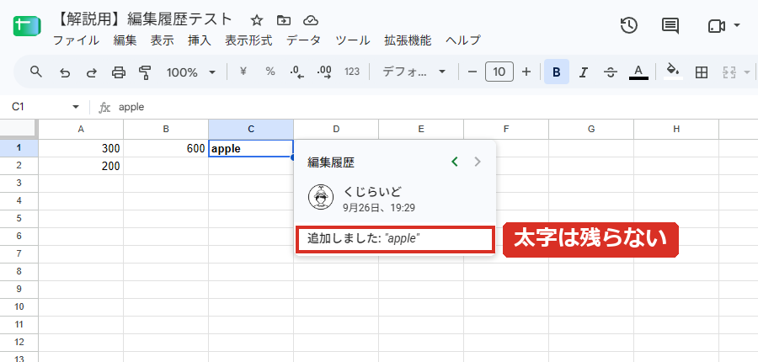This screenshot has height=362, width=758.
Task: Open the comments history icon
Action: coord(670,25)
